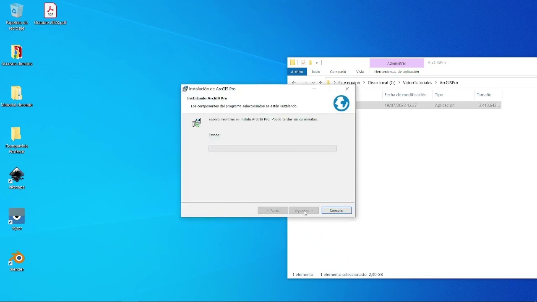
Task: Launch the Vysor desktop shortcut
Action: point(17,219)
